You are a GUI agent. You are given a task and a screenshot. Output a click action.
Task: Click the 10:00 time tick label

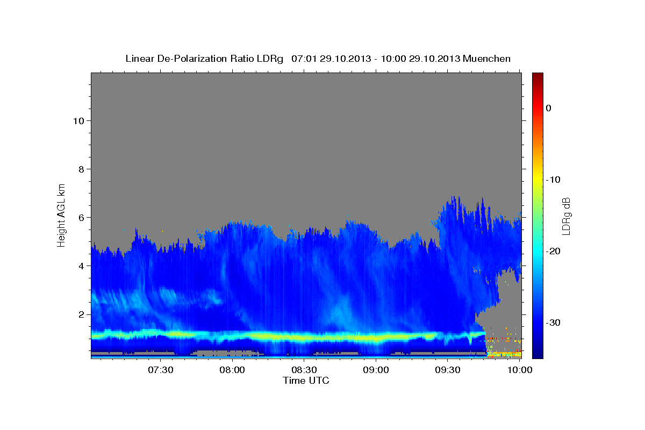(x=520, y=370)
